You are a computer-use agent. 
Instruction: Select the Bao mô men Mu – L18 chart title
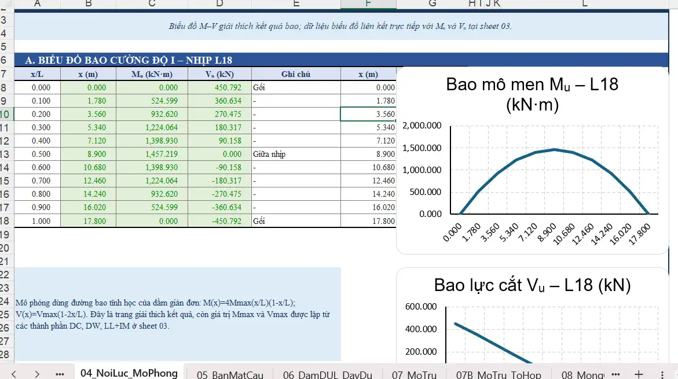[532, 94]
